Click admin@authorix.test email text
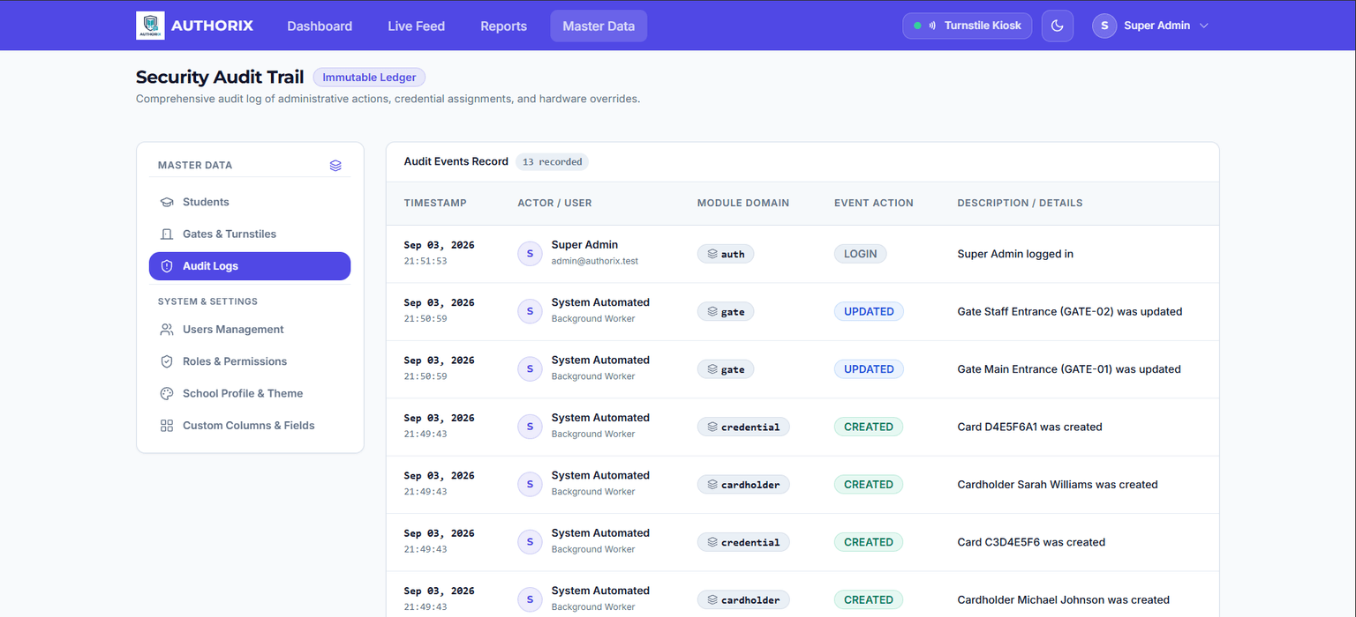The width and height of the screenshot is (1356, 617). coord(595,261)
